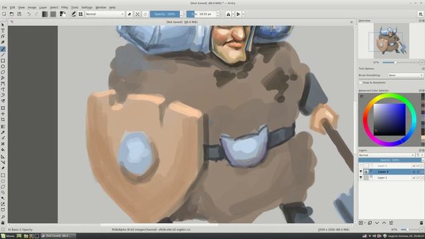Open the layer blending mode dropdown

386,155
